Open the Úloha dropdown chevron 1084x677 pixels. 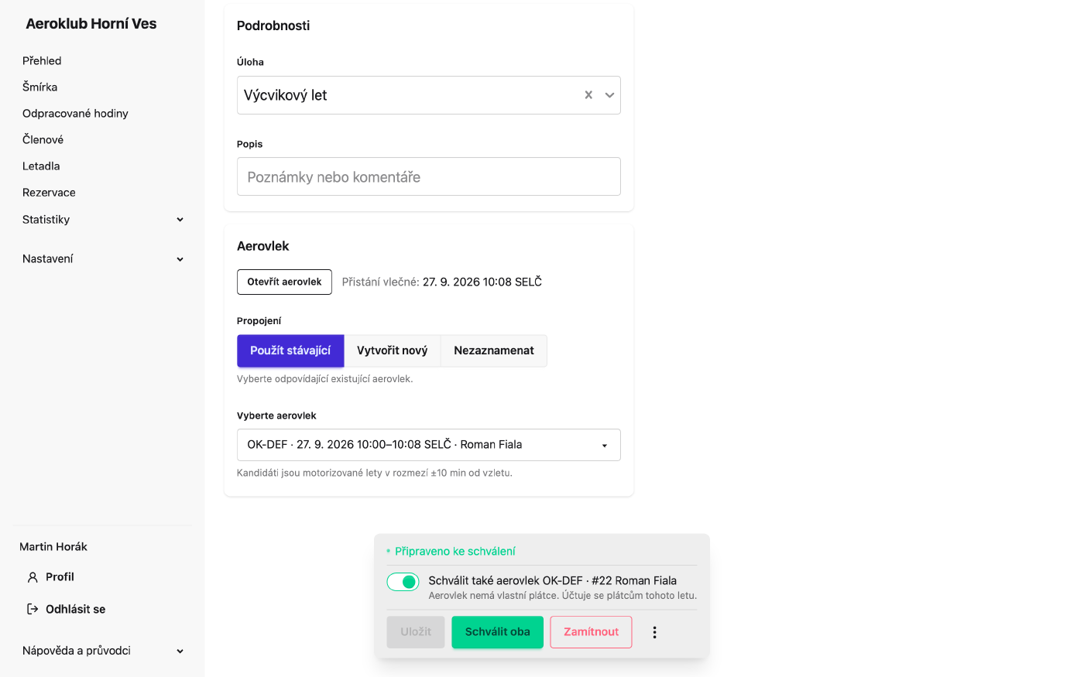point(609,95)
